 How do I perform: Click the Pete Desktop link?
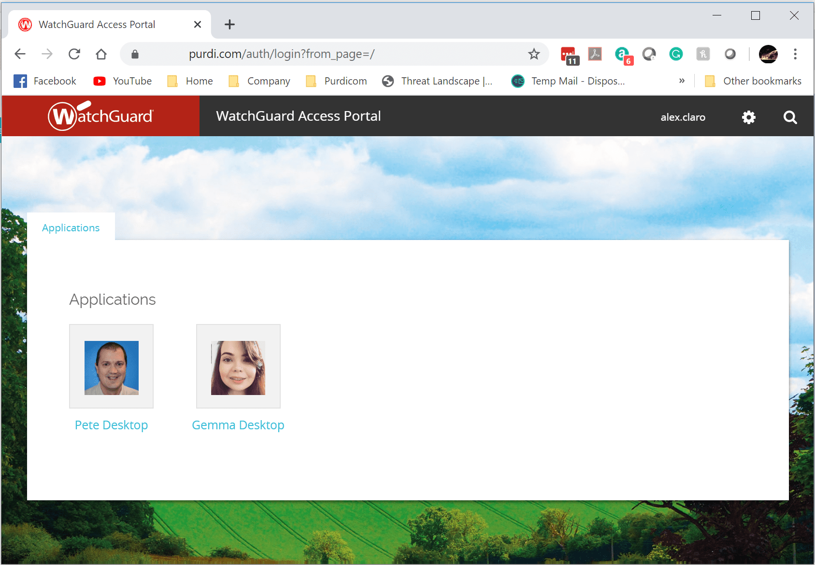click(x=111, y=425)
